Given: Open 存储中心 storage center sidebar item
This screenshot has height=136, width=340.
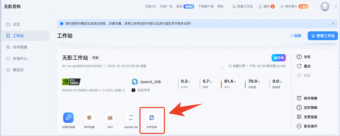Looking at the screenshot, I should [20, 59].
